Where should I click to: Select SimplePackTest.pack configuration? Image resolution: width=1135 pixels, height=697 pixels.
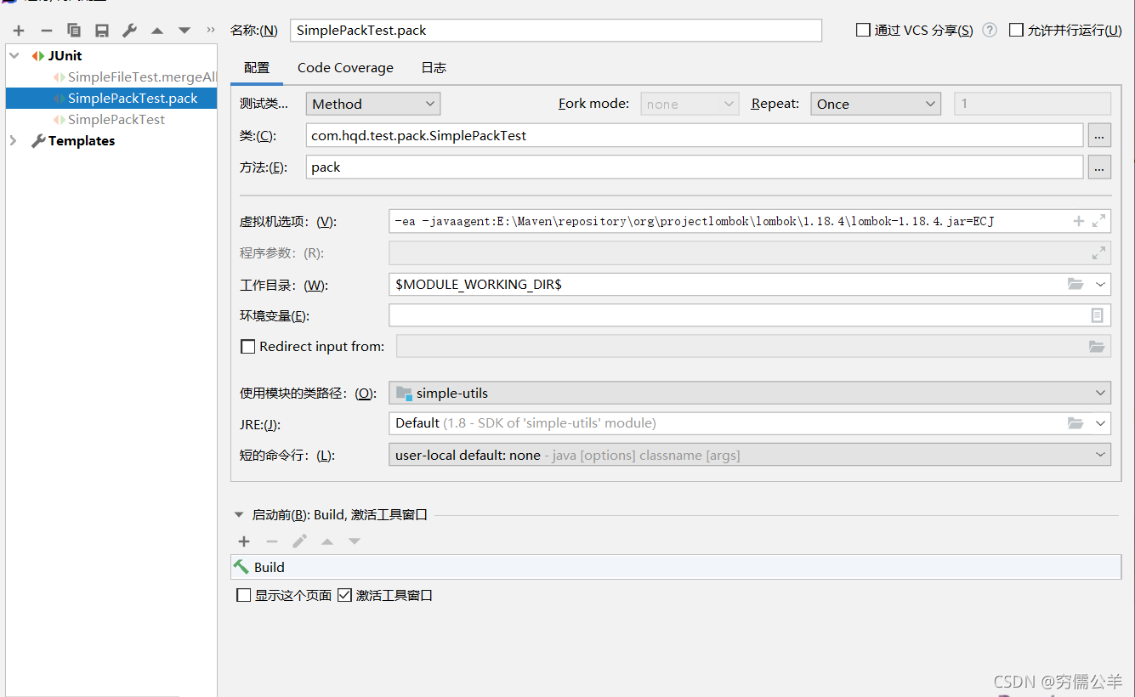[x=111, y=99]
